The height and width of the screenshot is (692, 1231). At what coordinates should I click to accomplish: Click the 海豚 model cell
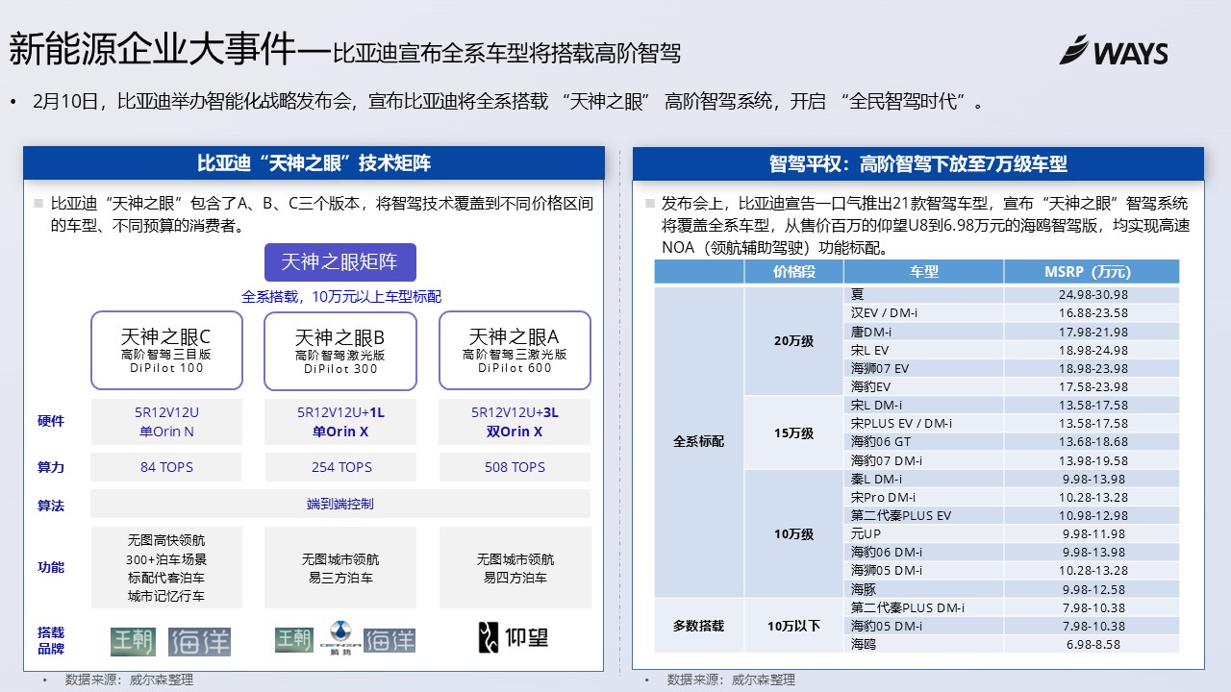[924, 588]
